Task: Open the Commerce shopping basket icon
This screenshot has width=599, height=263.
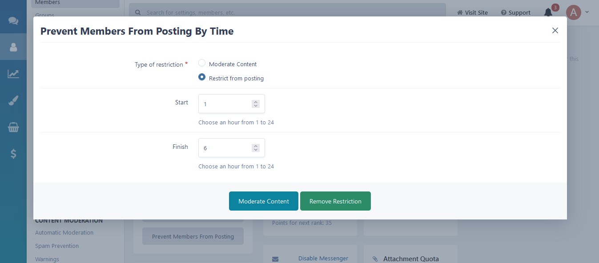Action: click(13, 128)
